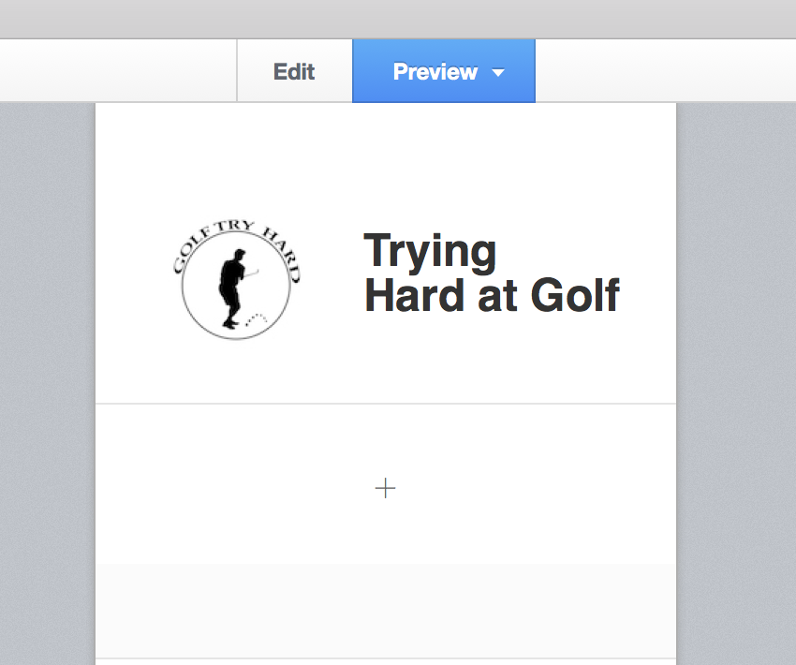Click the golf ball dots in the logo

click(256, 318)
